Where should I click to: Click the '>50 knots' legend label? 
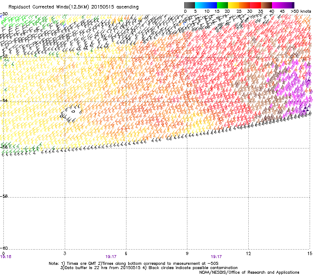(x=301, y=11)
